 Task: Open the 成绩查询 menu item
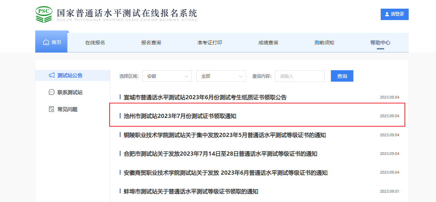pos(268,43)
